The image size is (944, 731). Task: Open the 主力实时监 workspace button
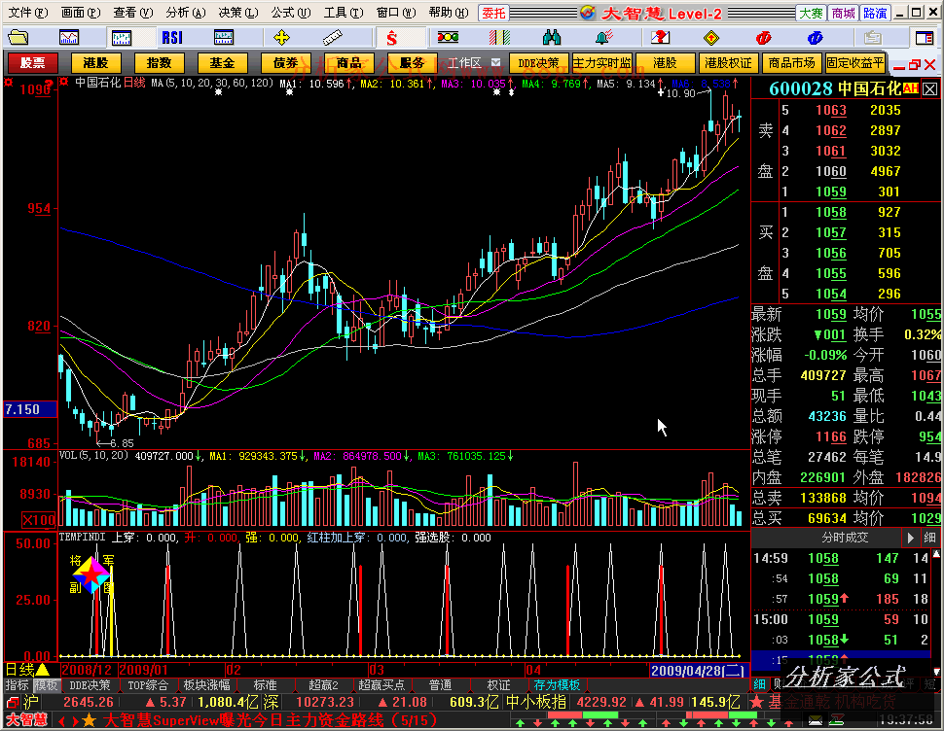pyautogui.click(x=602, y=62)
